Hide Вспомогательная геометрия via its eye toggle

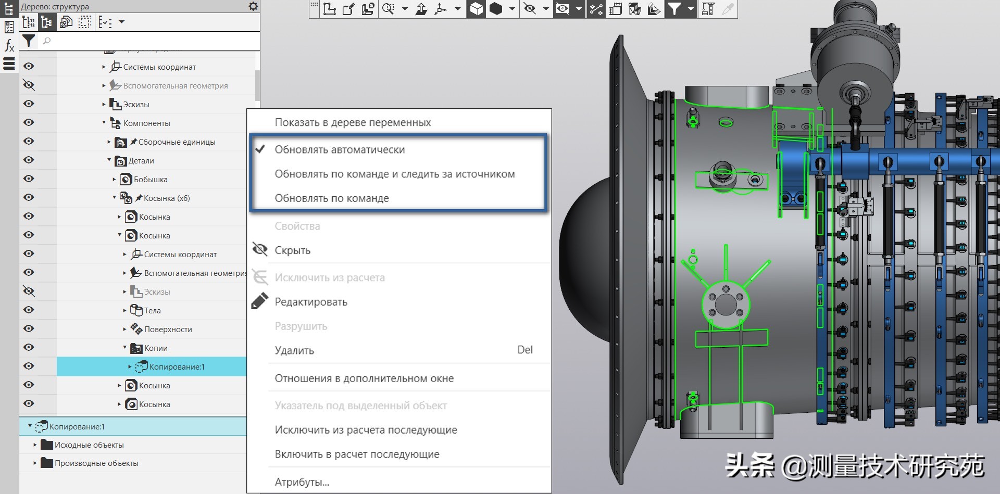[29, 85]
